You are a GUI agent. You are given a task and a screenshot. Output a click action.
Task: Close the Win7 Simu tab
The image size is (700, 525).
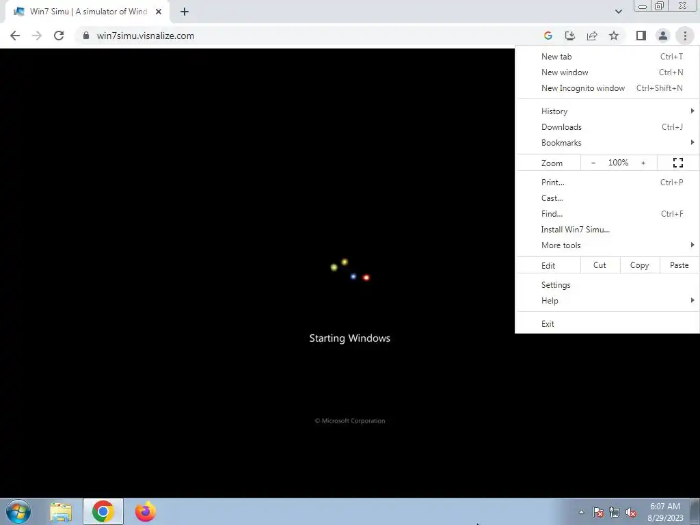tap(159, 12)
